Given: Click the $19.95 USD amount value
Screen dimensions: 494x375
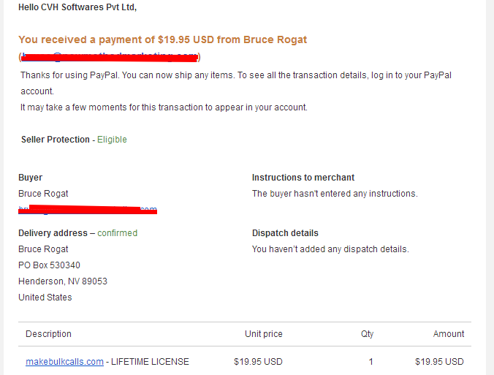Looking at the screenshot, I should tap(439, 361).
